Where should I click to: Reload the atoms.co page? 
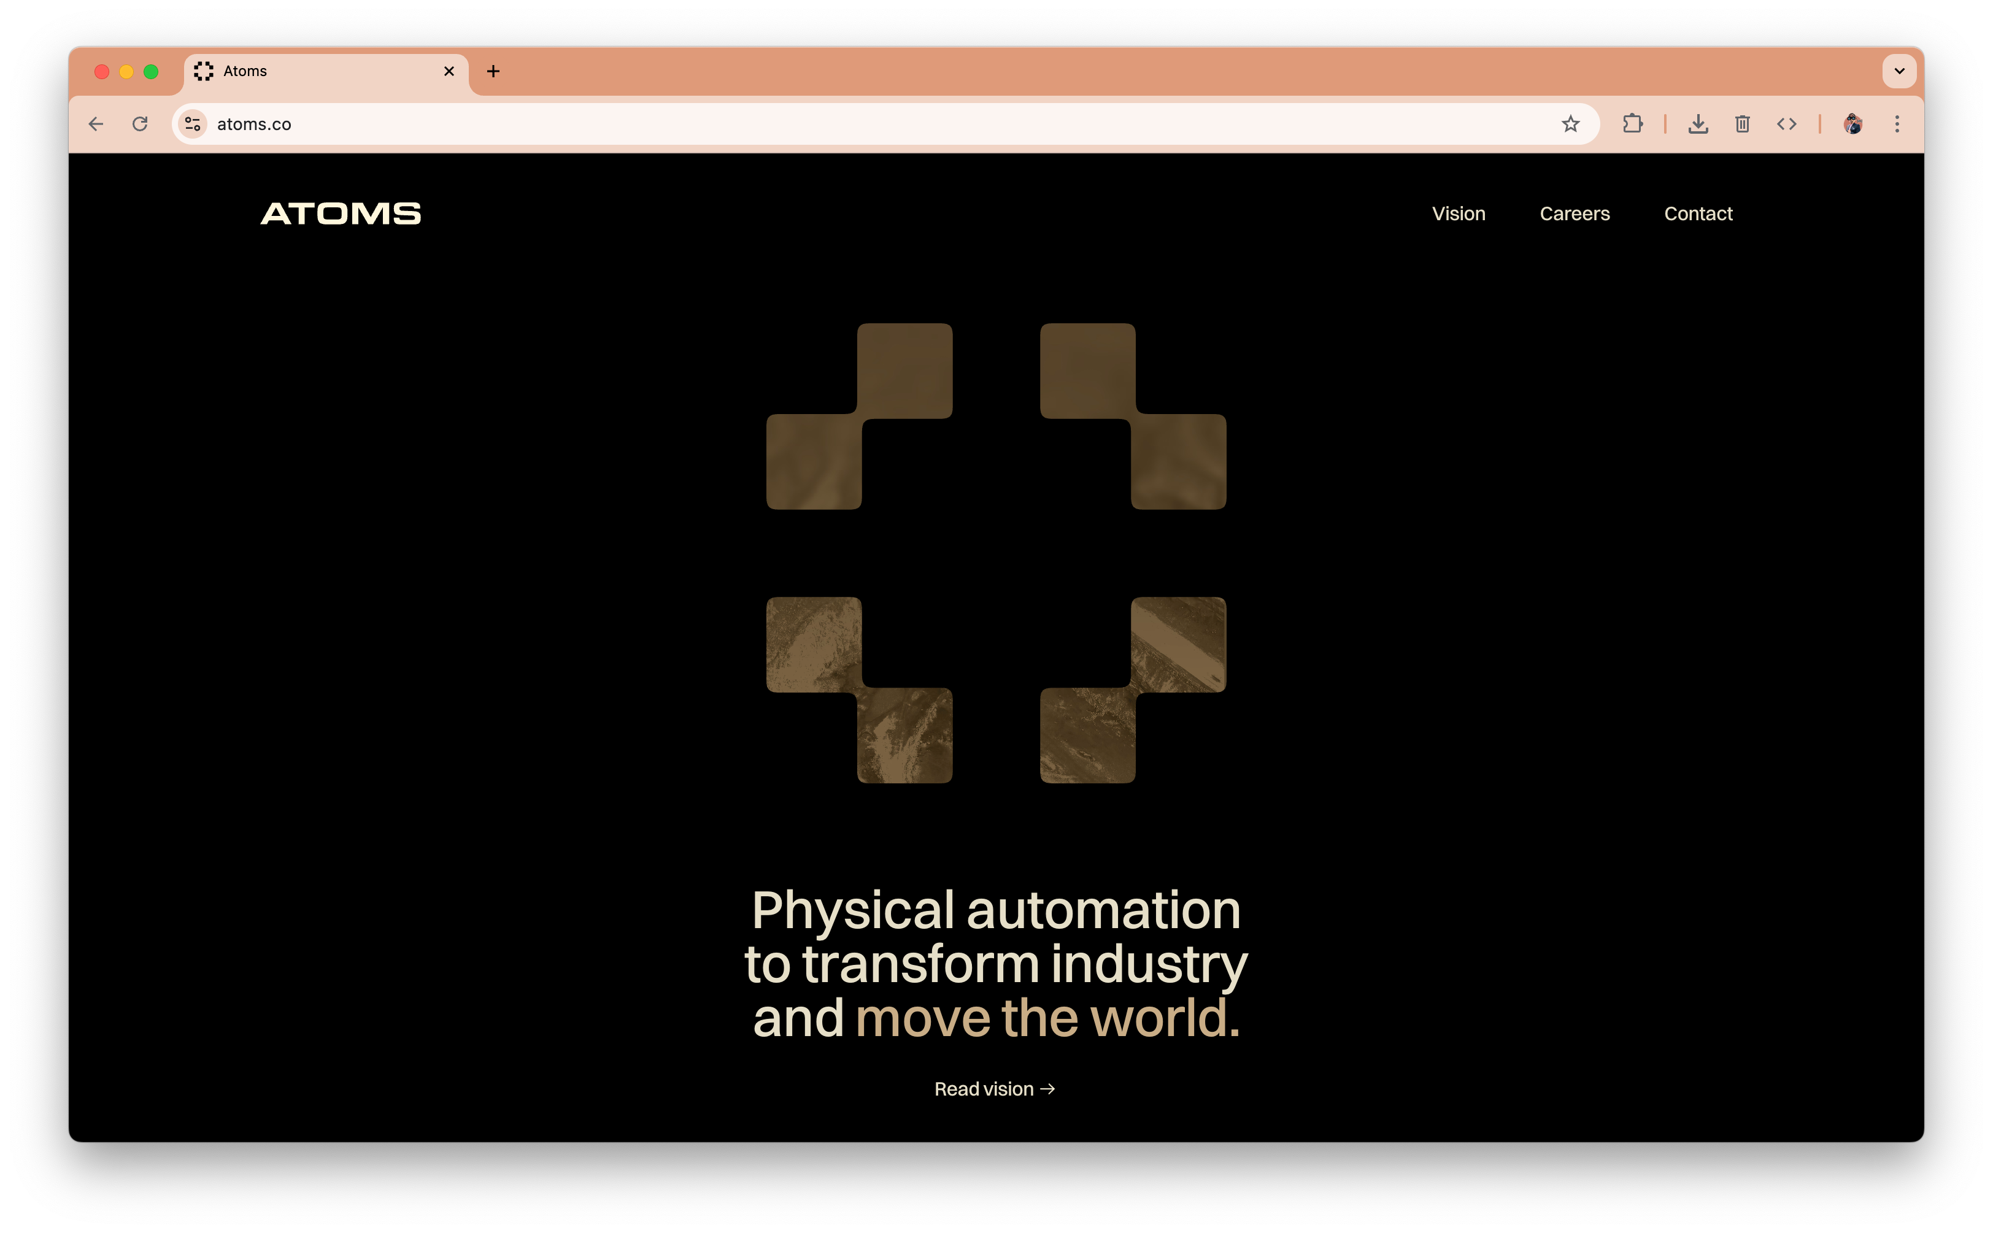pyautogui.click(x=141, y=124)
